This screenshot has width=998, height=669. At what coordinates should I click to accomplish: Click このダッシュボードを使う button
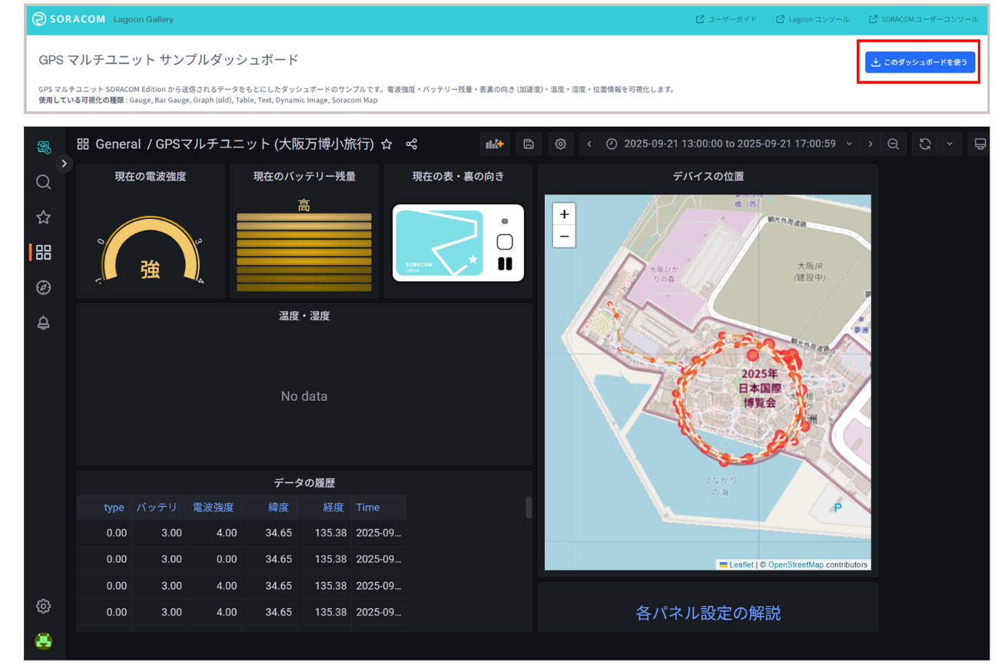tap(920, 62)
